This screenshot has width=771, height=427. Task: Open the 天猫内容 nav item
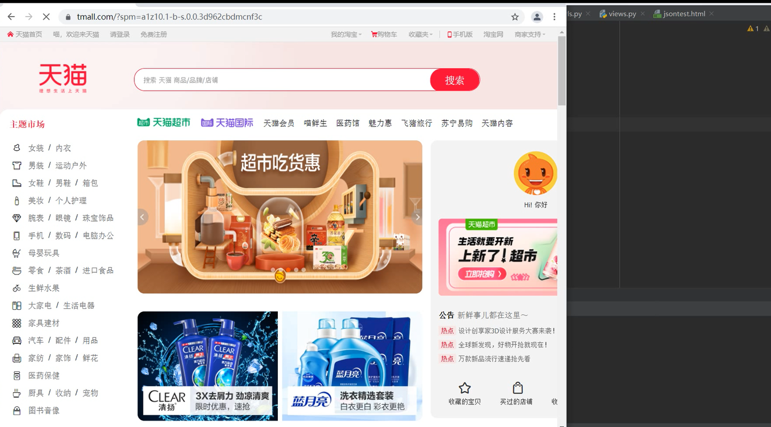click(497, 123)
